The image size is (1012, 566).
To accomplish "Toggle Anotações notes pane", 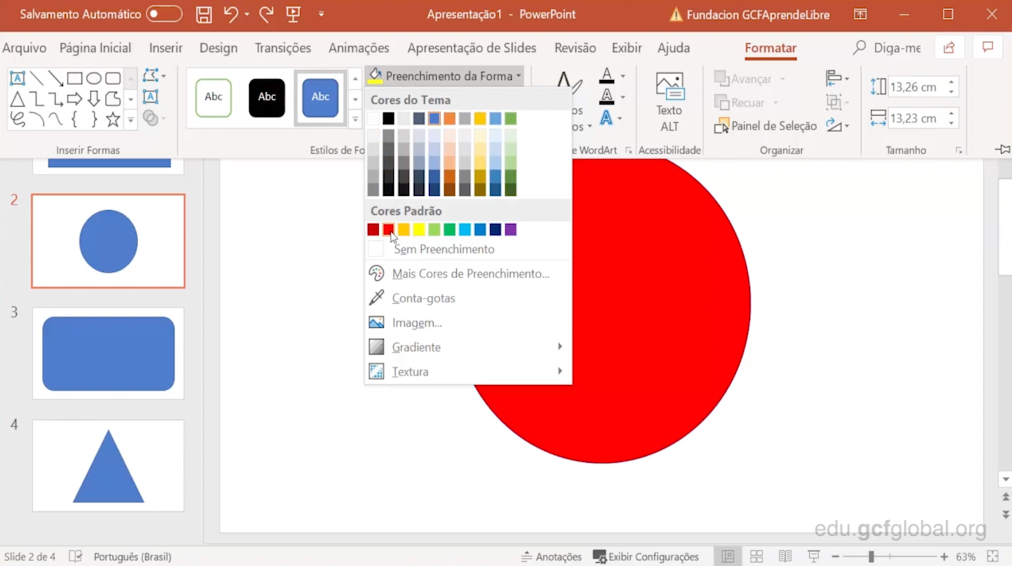I will (x=551, y=556).
